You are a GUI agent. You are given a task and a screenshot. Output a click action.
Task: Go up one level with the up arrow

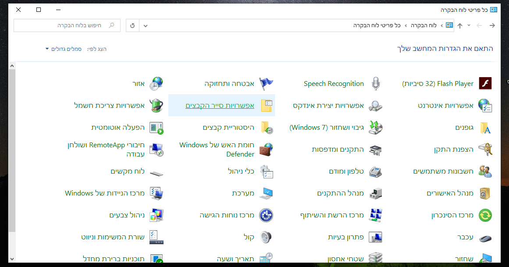coord(459,26)
